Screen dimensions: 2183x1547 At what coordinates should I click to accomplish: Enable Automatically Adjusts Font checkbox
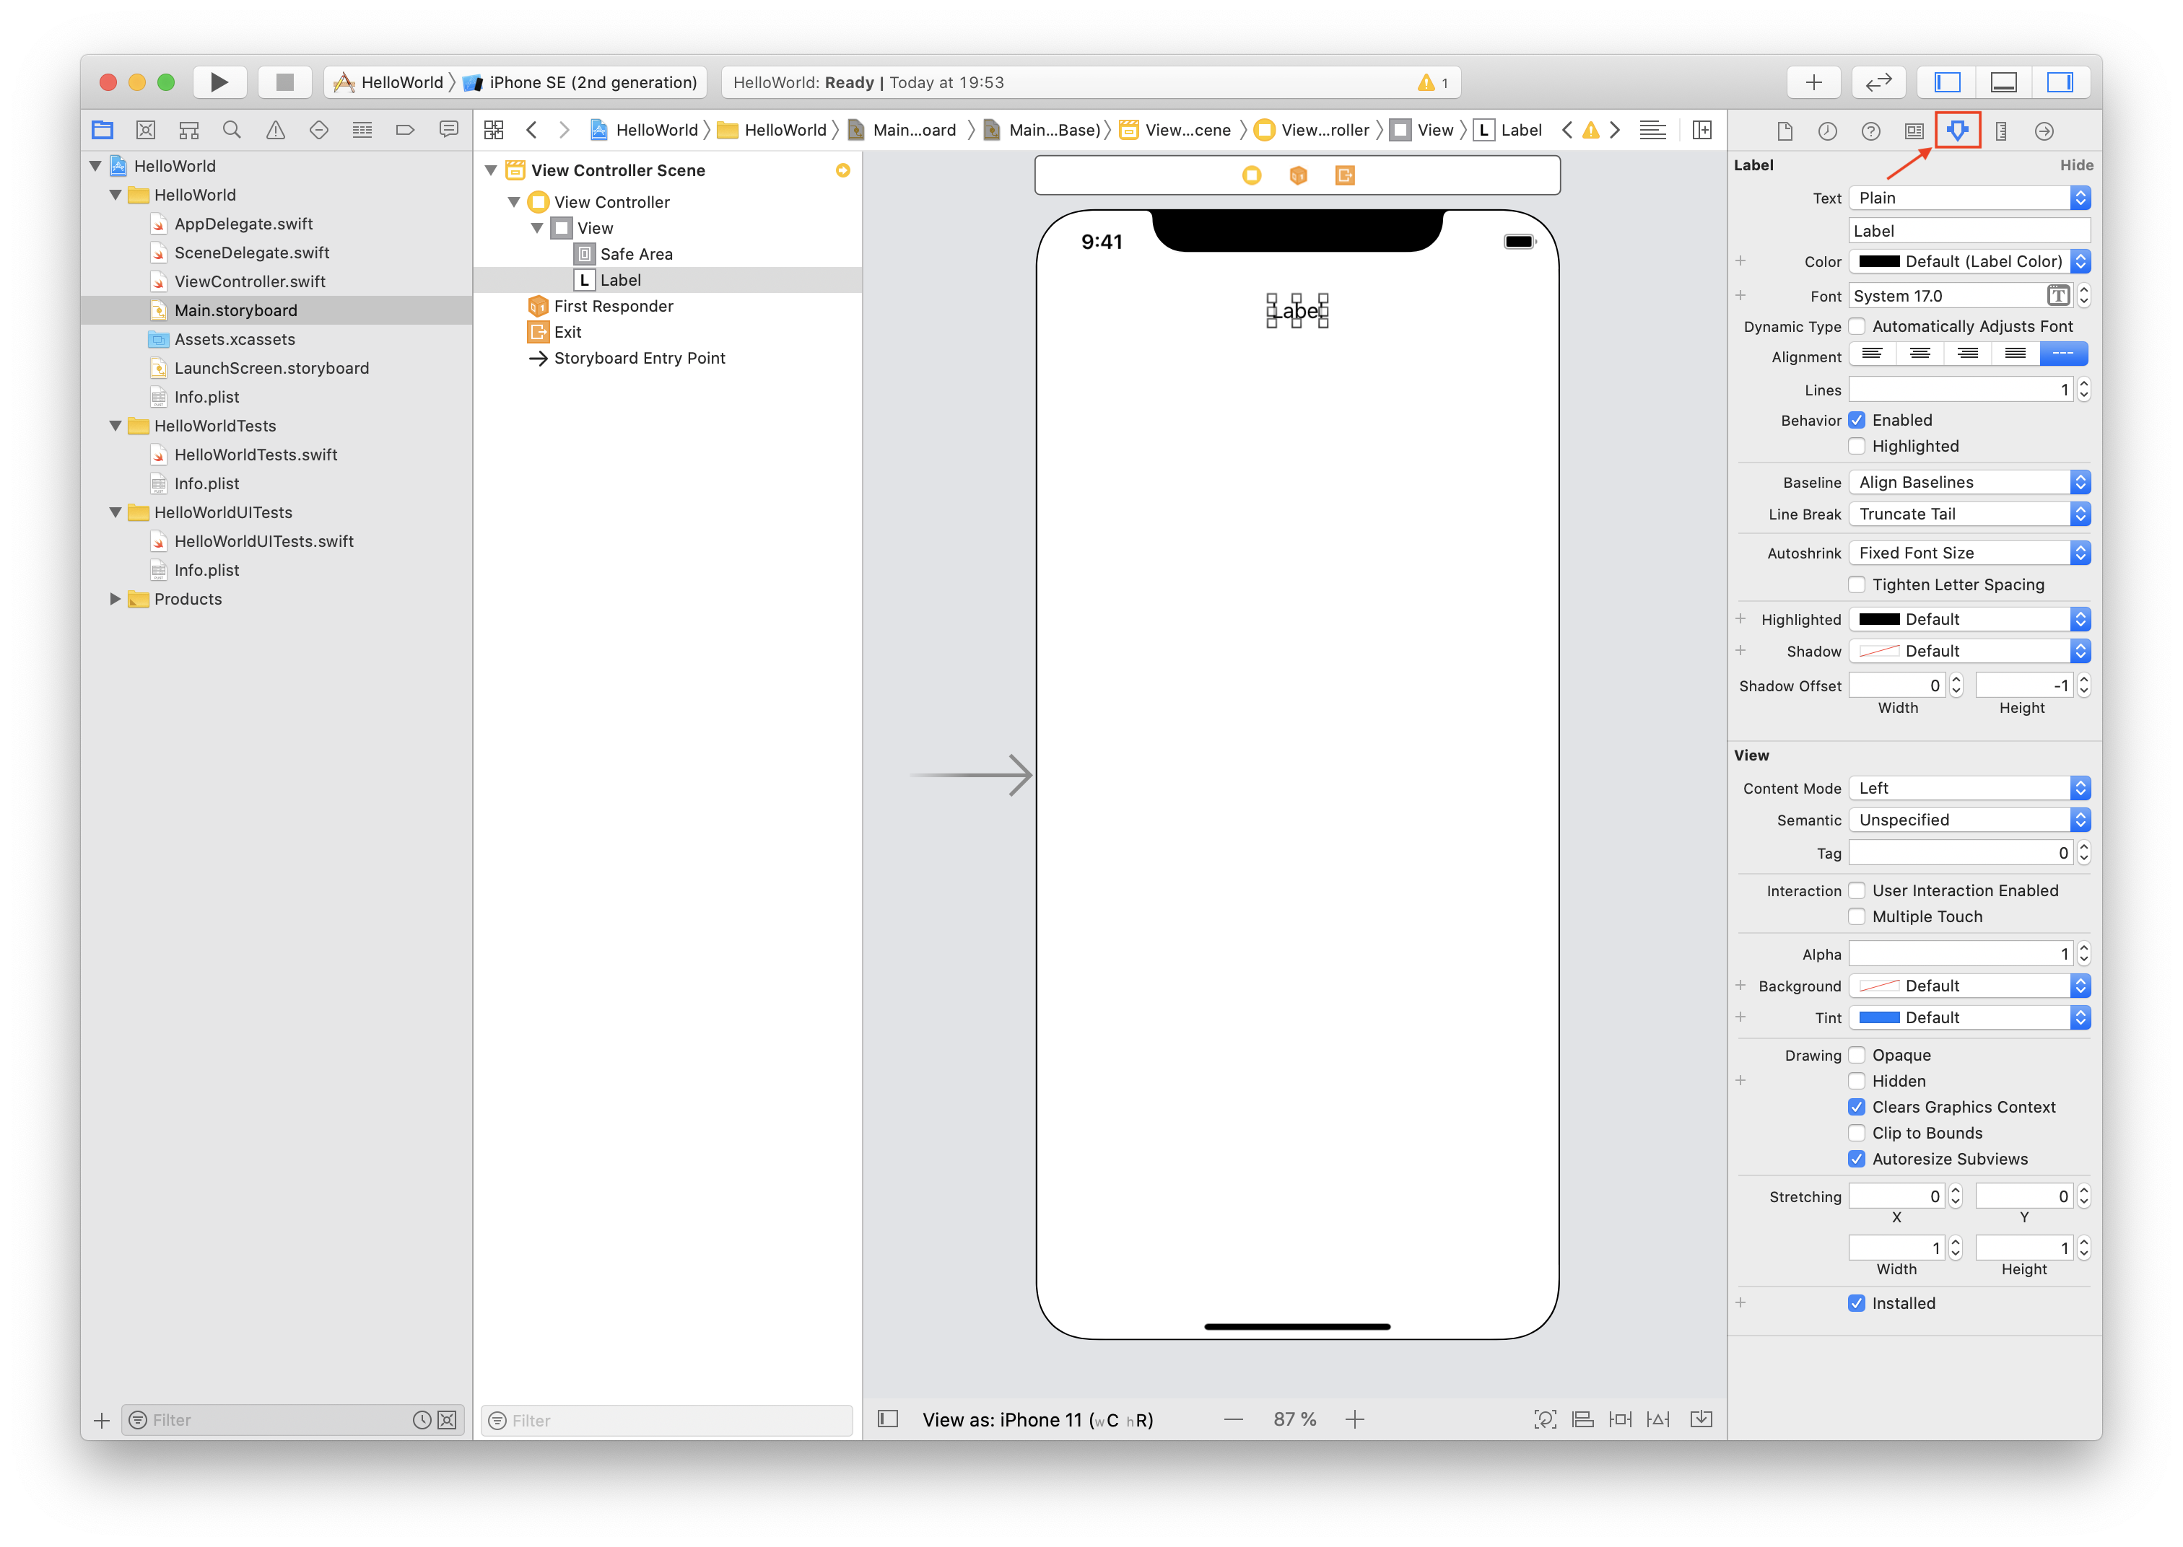(1856, 327)
